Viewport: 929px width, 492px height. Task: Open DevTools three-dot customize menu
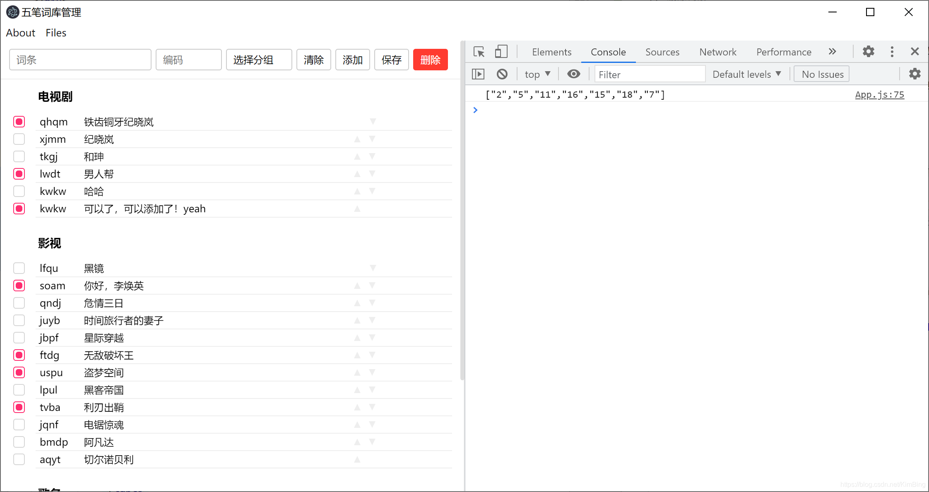tap(892, 52)
